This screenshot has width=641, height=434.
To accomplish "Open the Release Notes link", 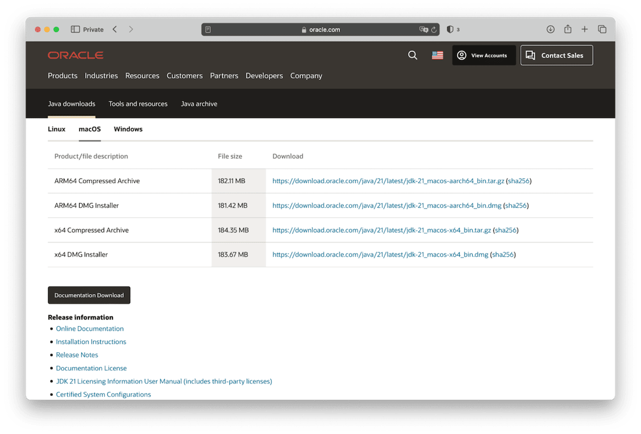I will [x=77, y=354].
